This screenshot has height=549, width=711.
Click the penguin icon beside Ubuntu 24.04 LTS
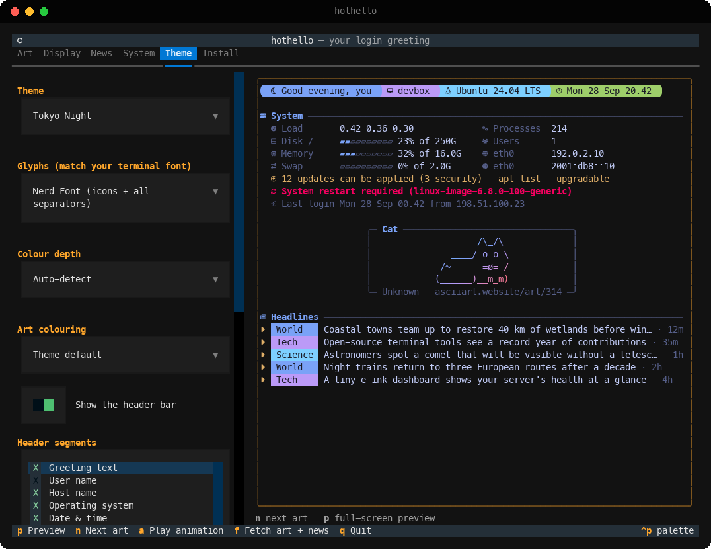(448, 91)
